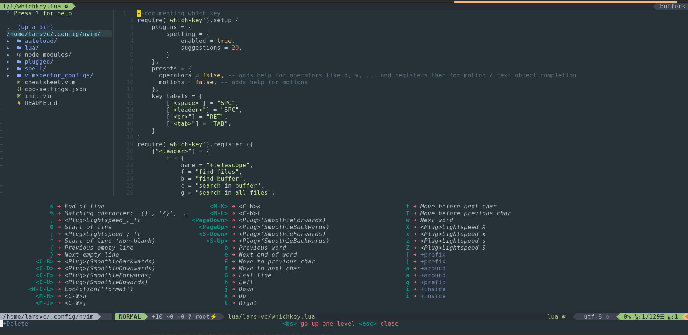Click the JSON braces icon beside coc-settings.json
The height and width of the screenshot is (335, 688).
tap(19, 89)
